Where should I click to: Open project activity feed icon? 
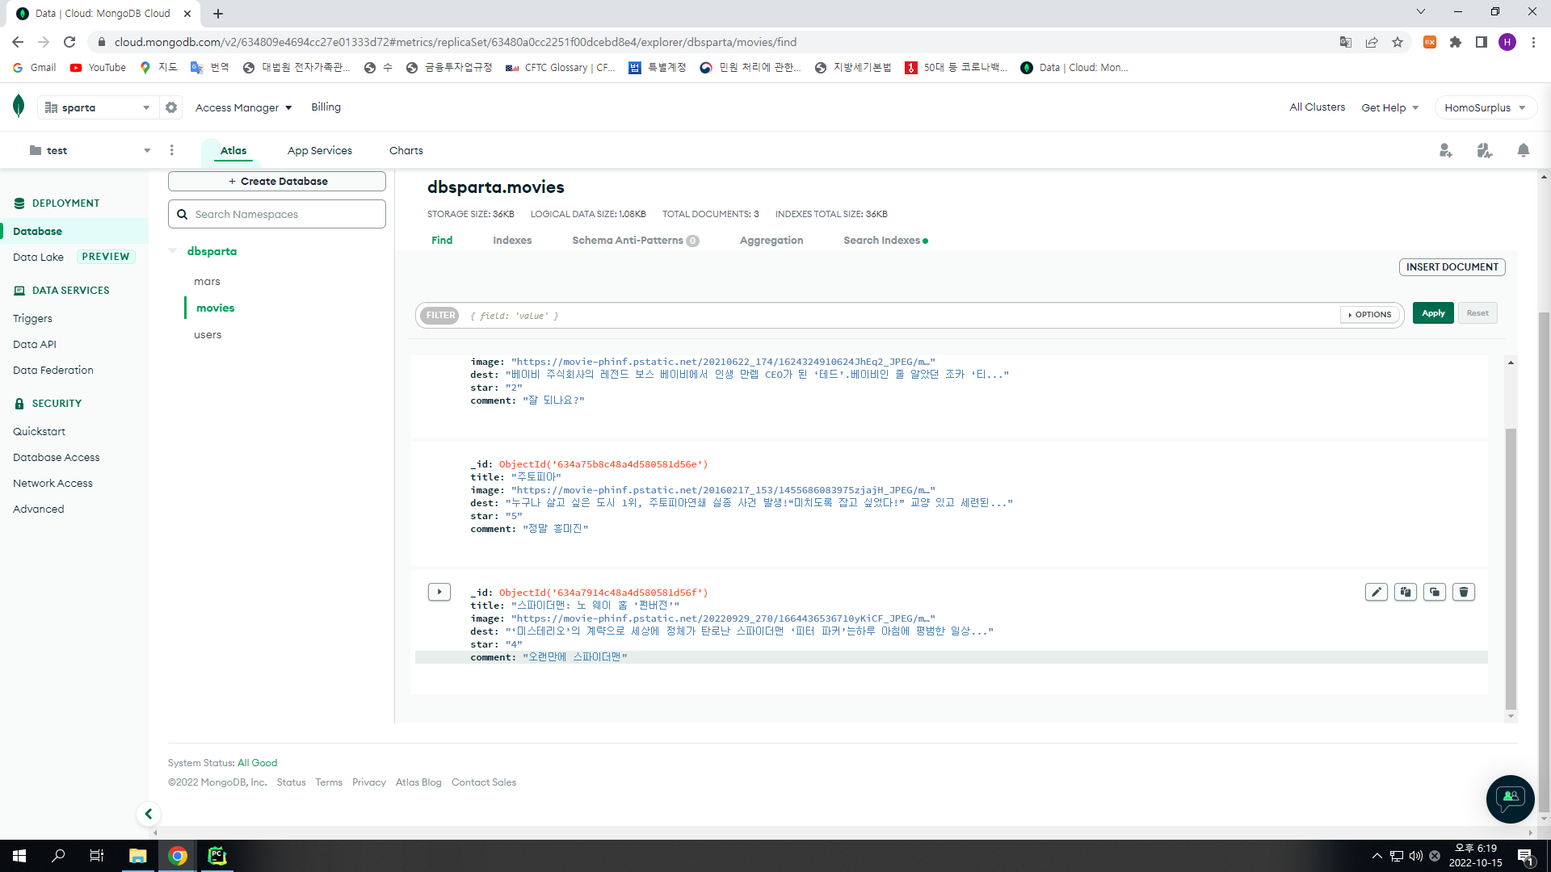point(1485,150)
